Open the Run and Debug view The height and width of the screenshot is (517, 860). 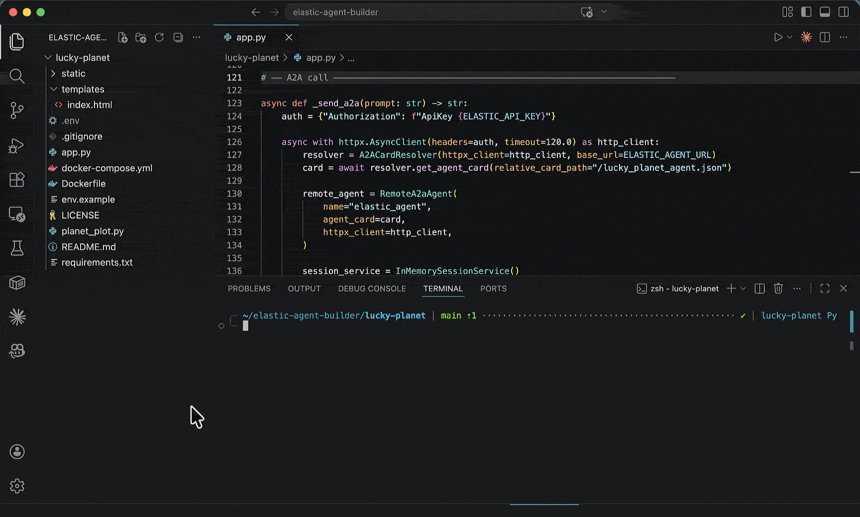17,145
